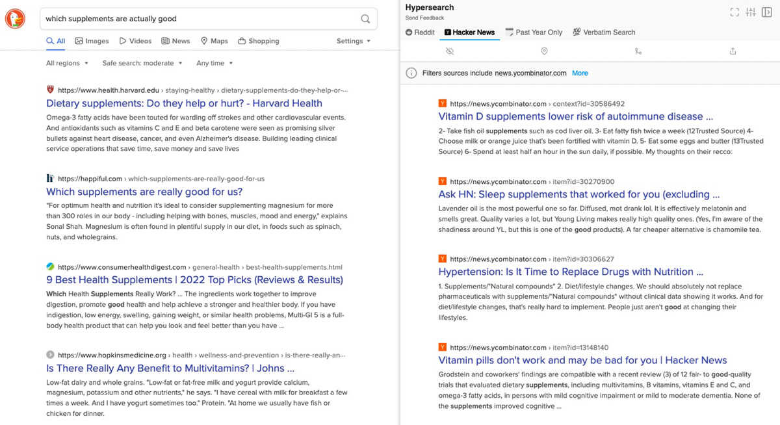
Task: Expand the Any time filter dropdown
Action: (214, 63)
